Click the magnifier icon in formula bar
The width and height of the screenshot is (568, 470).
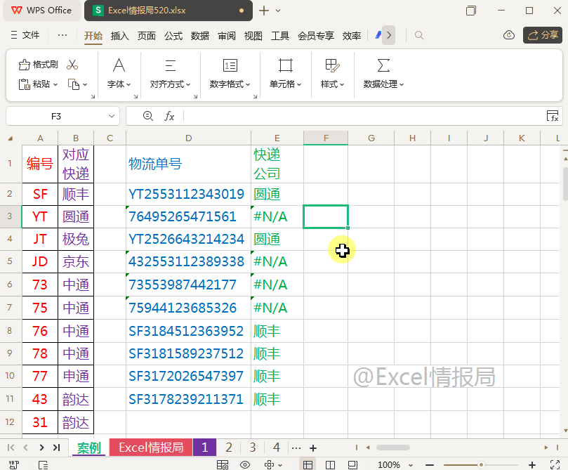point(147,116)
